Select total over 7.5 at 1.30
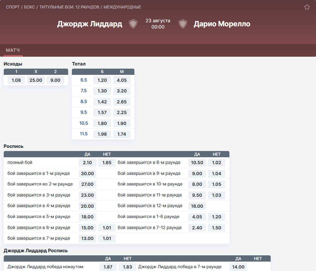Screen dimensions: 316x271 tap(102, 91)
